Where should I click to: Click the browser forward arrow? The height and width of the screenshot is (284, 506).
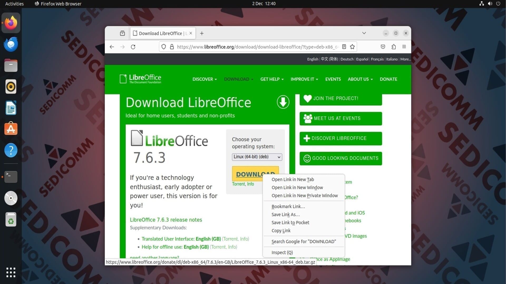pos(122,47)
